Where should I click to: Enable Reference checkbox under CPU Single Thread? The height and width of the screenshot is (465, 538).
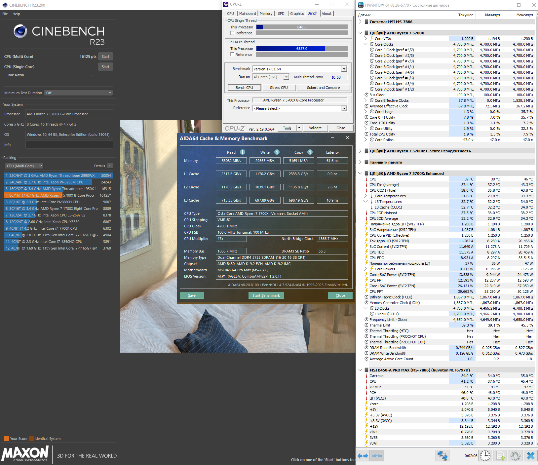[x=232, y=33]
